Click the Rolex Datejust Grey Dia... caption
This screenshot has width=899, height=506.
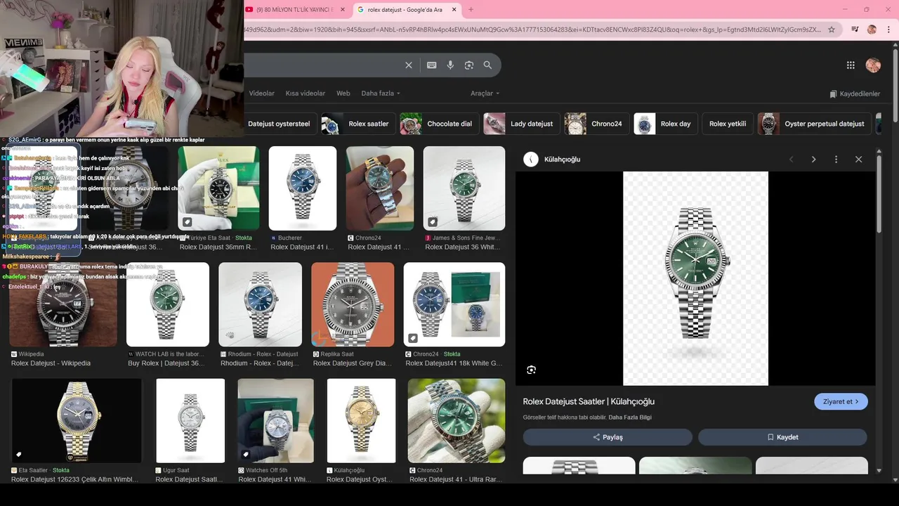[352, 363]
